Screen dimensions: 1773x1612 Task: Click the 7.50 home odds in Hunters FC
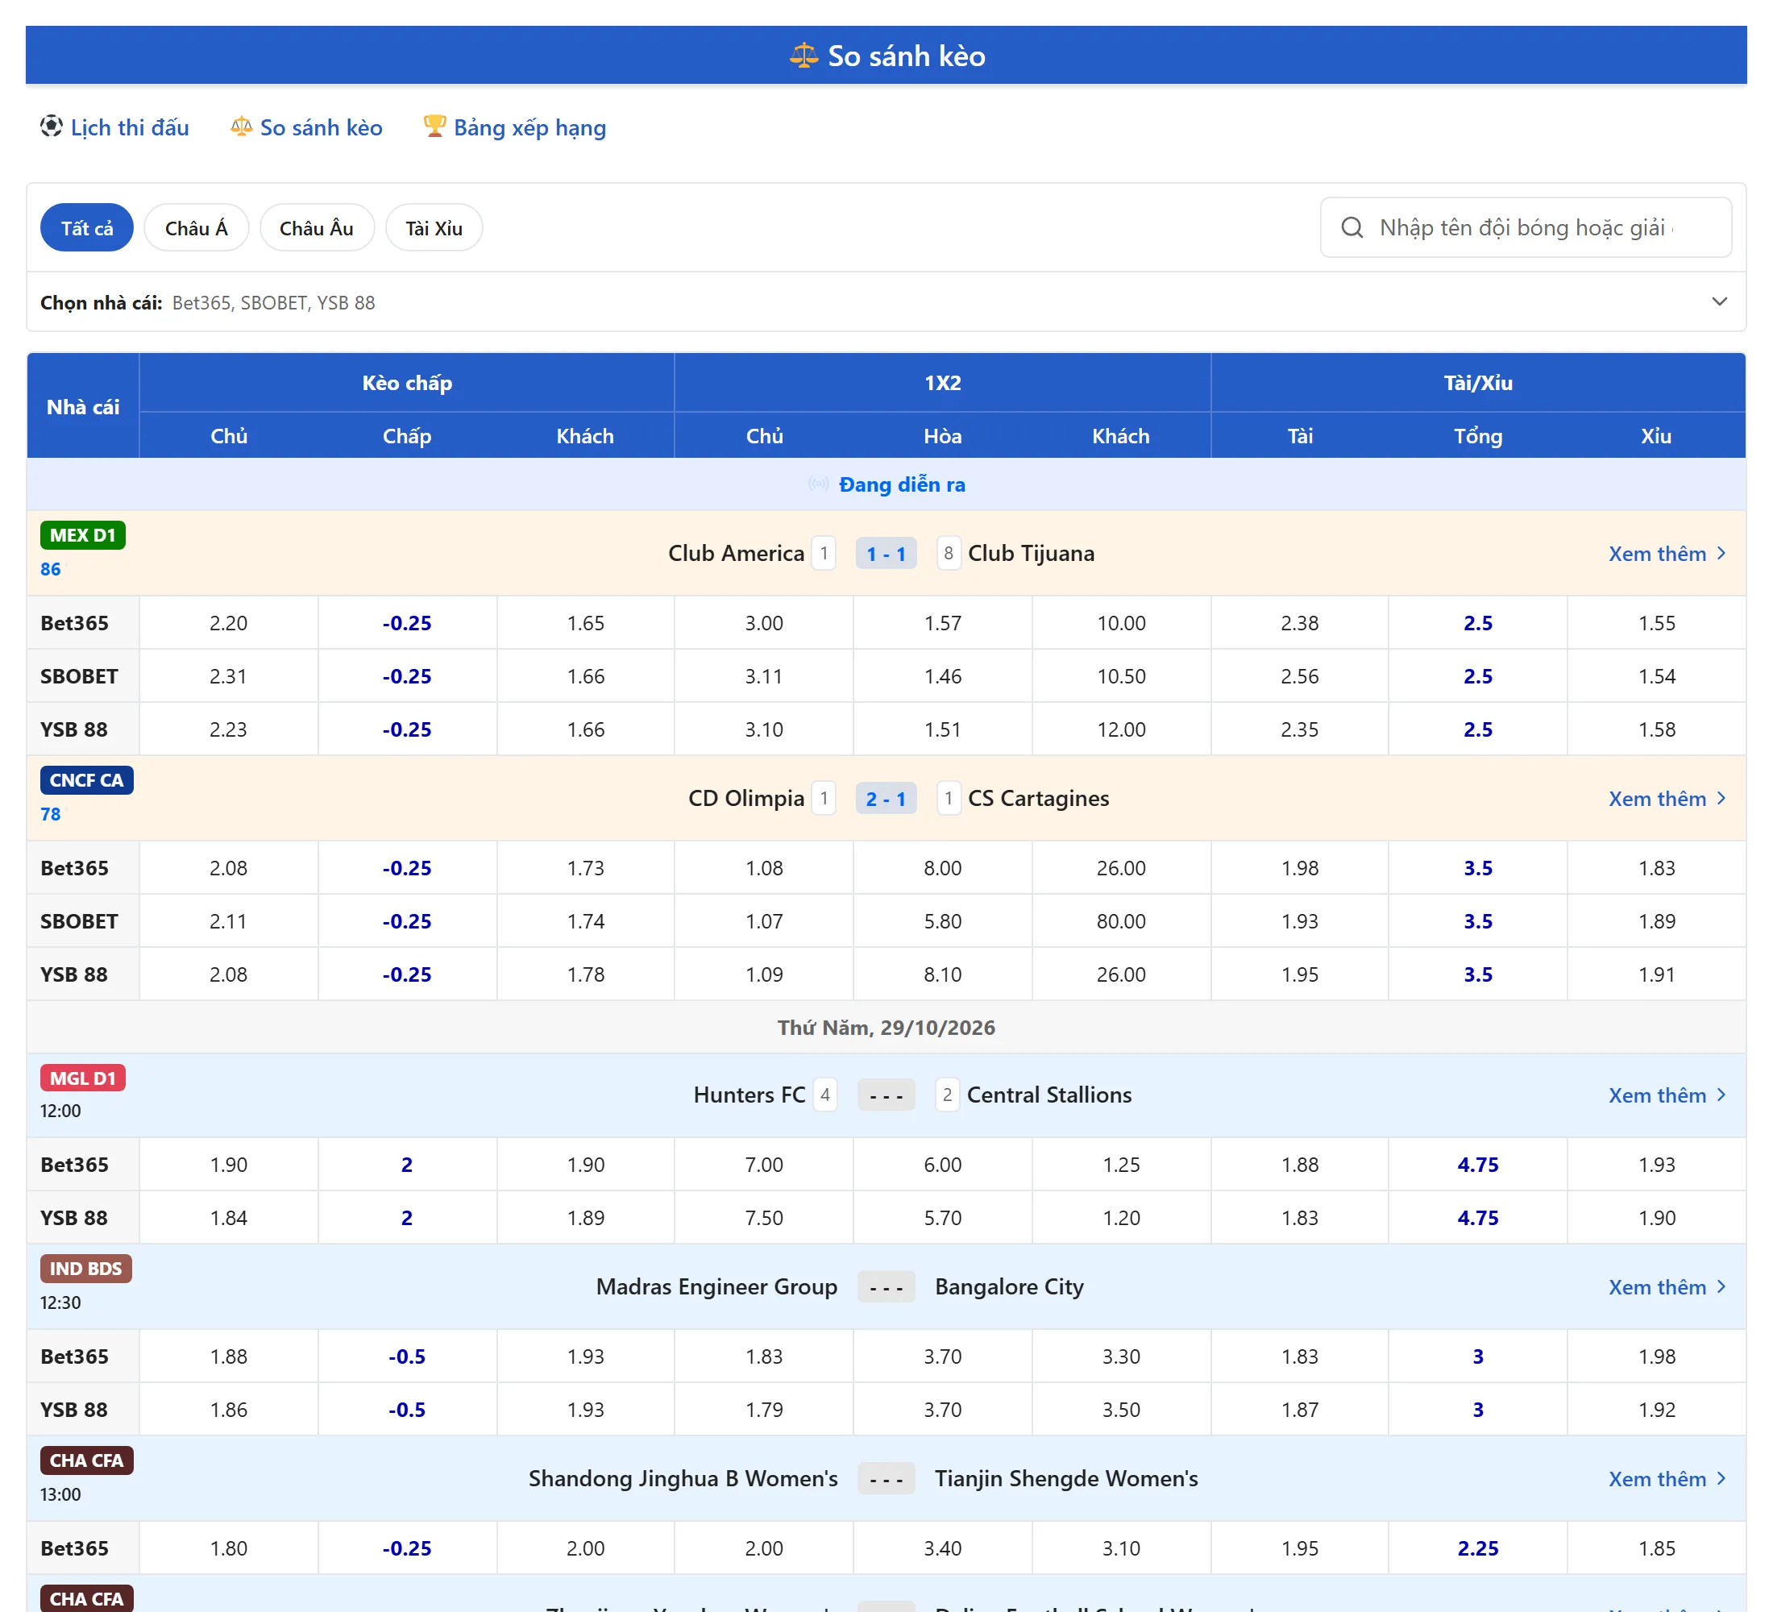763,1217
